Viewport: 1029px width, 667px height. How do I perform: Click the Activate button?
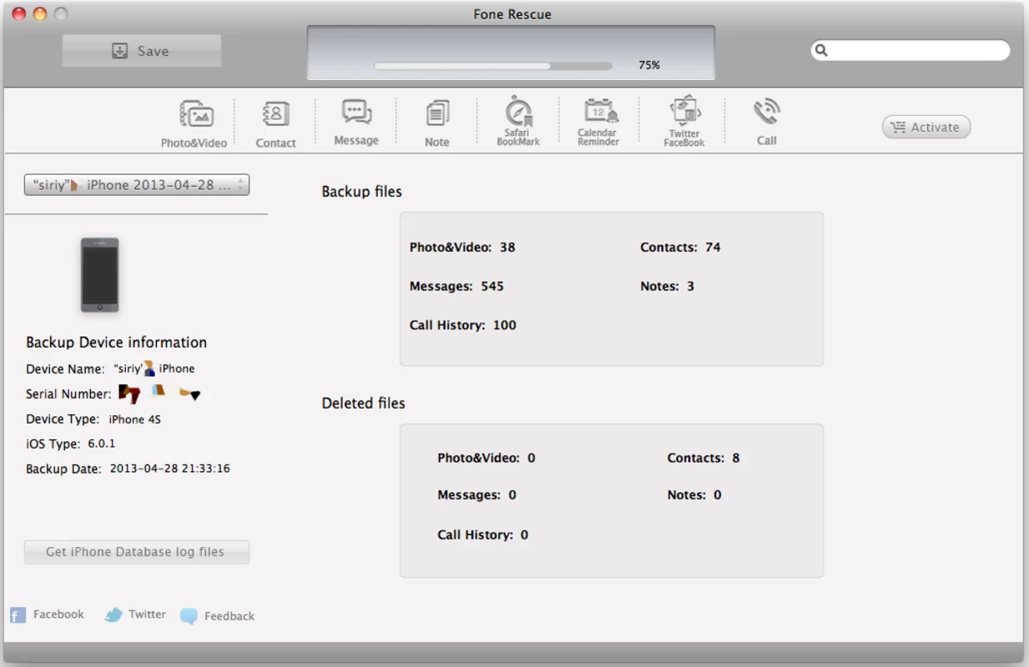tap(926, 128)
